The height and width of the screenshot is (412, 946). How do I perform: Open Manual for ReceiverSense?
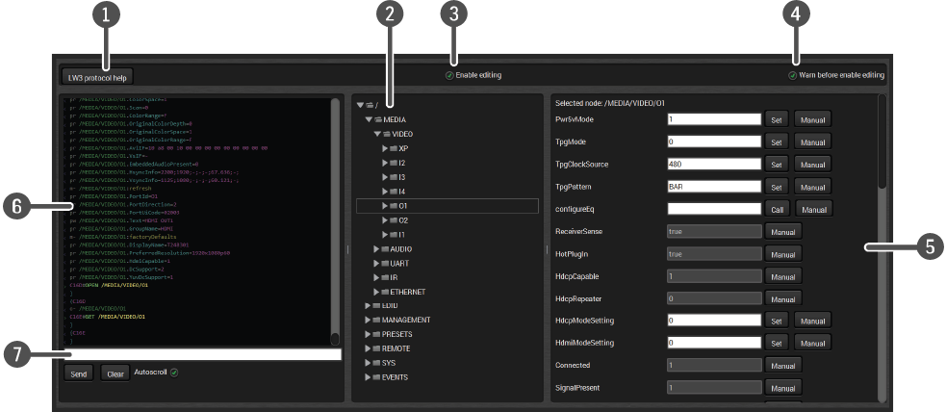click(783, 232)
